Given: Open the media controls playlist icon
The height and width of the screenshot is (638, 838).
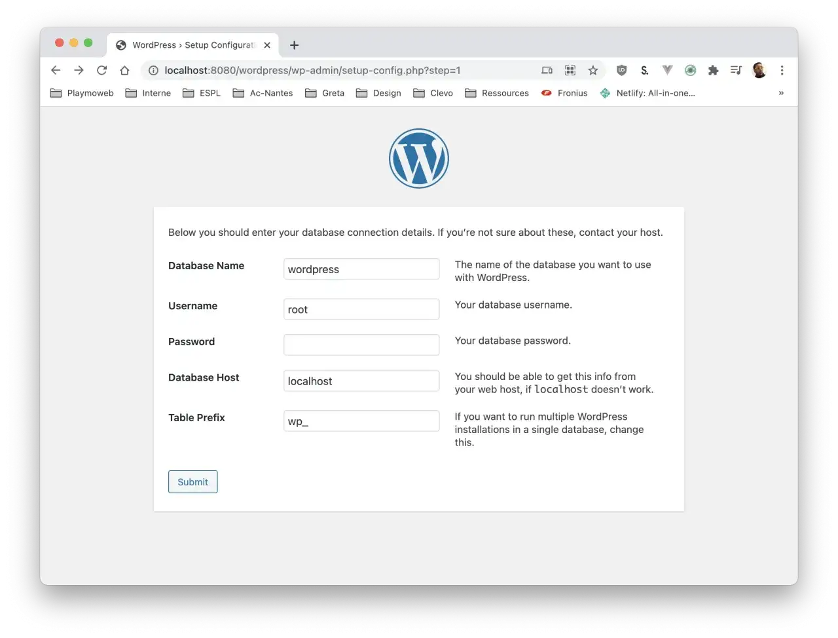Looking at the screenshot, I should point(736,70).
